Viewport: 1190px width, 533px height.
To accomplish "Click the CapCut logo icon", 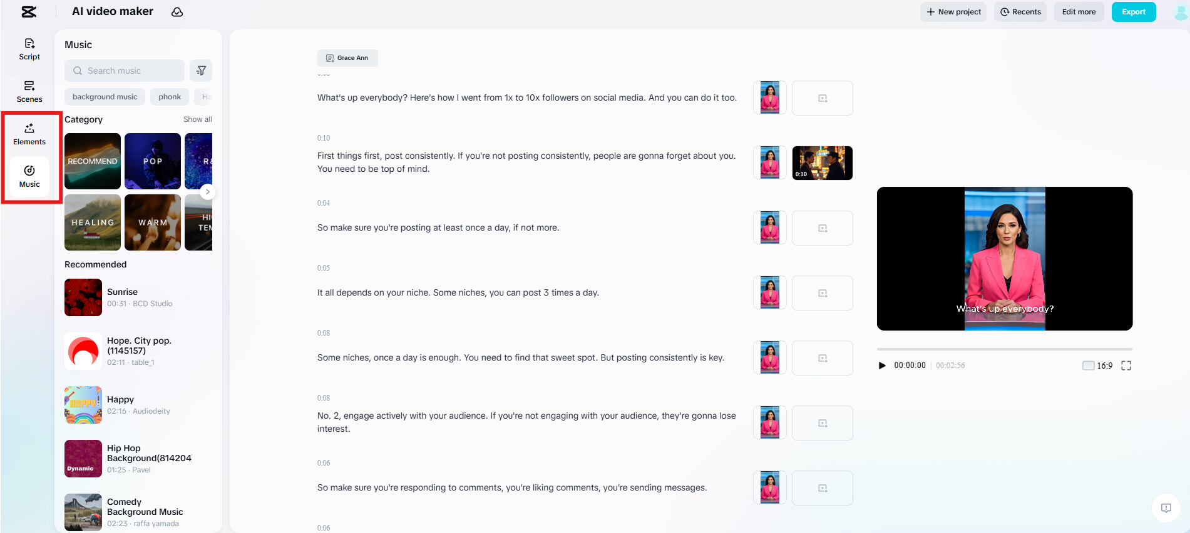I will click(x=29, y=12).
